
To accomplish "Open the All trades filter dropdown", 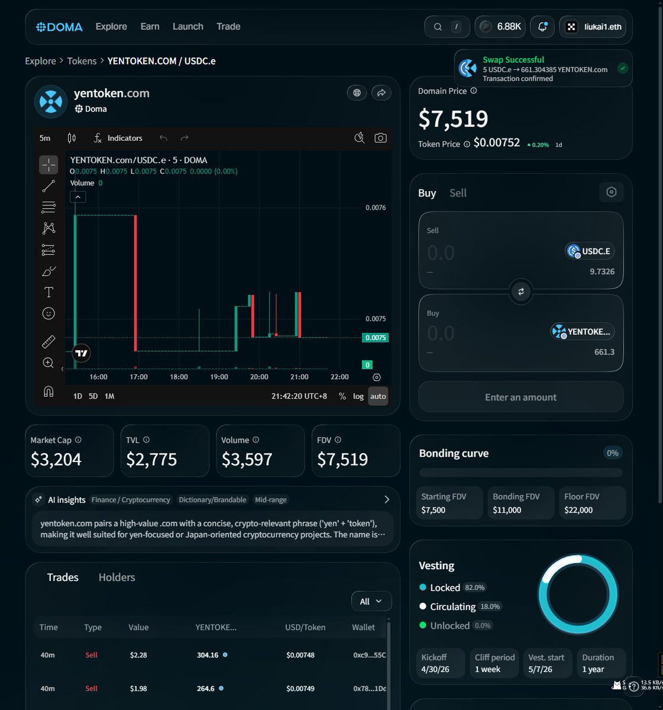I will click(371, 601).
